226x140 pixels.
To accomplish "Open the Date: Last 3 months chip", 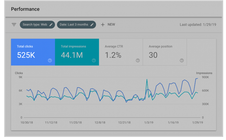I will [x=76, y=25].
